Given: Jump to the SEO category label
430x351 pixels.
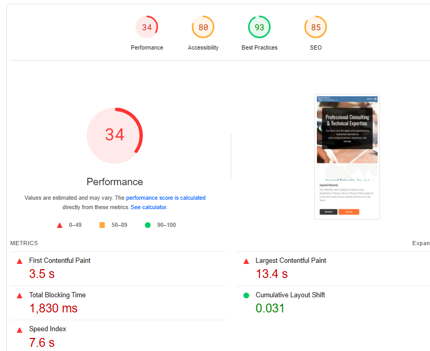Looking at the screenshot, I should (316, 47).
